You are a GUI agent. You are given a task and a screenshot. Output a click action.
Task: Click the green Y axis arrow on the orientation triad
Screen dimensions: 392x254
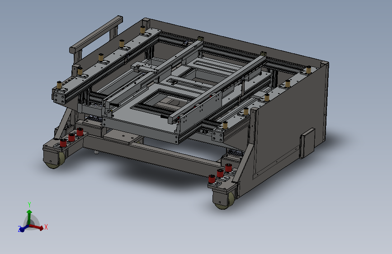pos(29,217)
